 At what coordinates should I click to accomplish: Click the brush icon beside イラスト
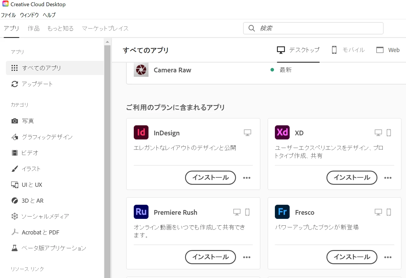pyautogui.click(x=14, y=169)
